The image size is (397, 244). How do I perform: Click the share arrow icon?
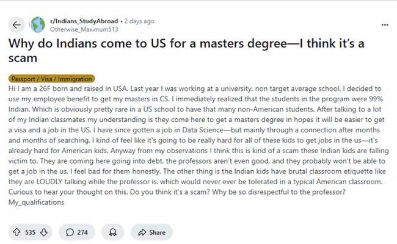tap(142, 232)
